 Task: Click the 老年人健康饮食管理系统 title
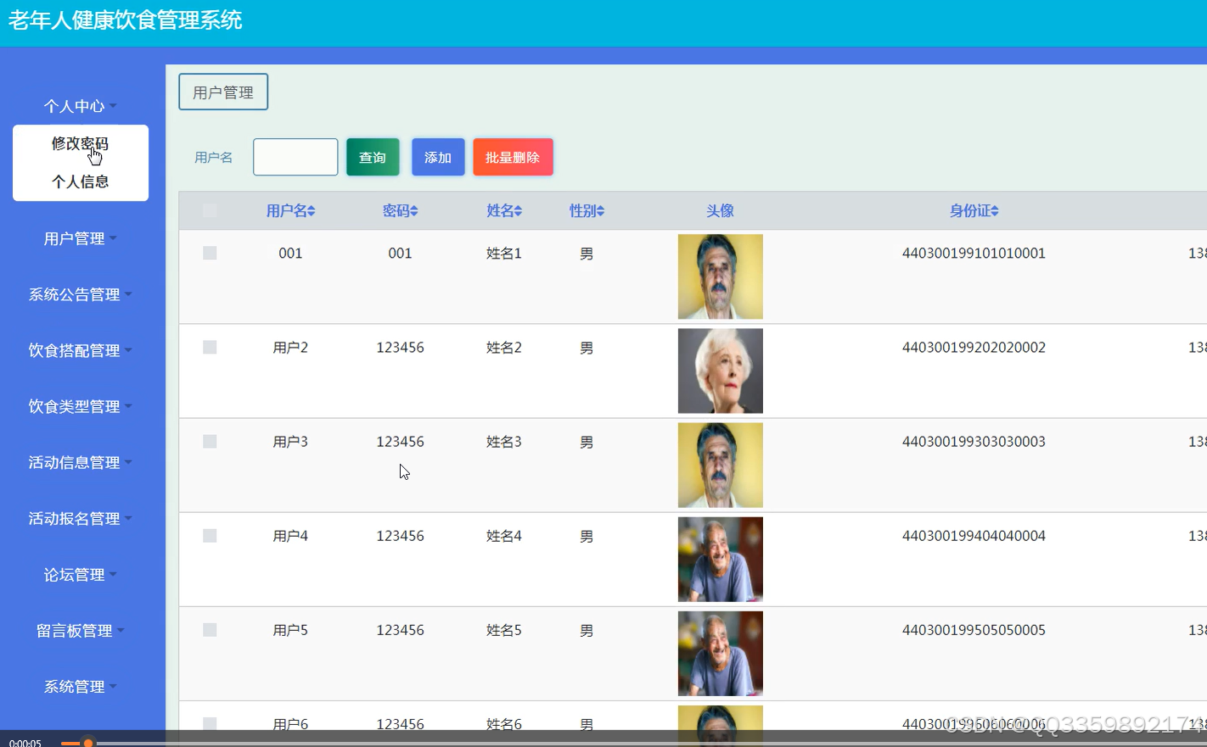(126, 20)
